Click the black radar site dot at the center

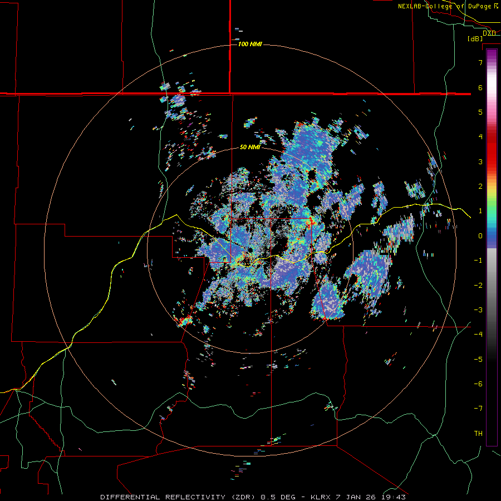click(250, 250)
